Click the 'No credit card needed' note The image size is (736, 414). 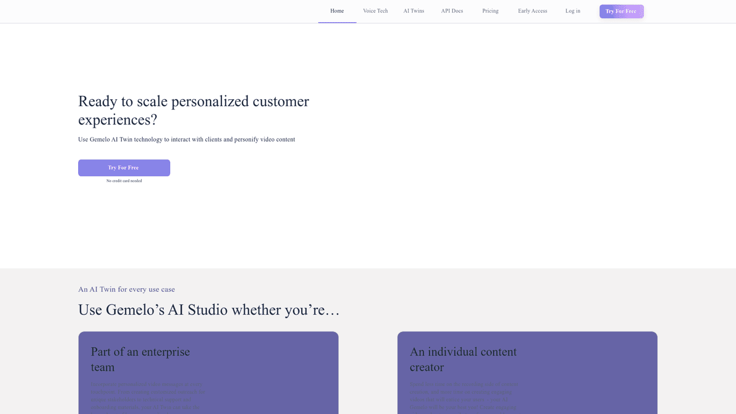coord(124,181)
